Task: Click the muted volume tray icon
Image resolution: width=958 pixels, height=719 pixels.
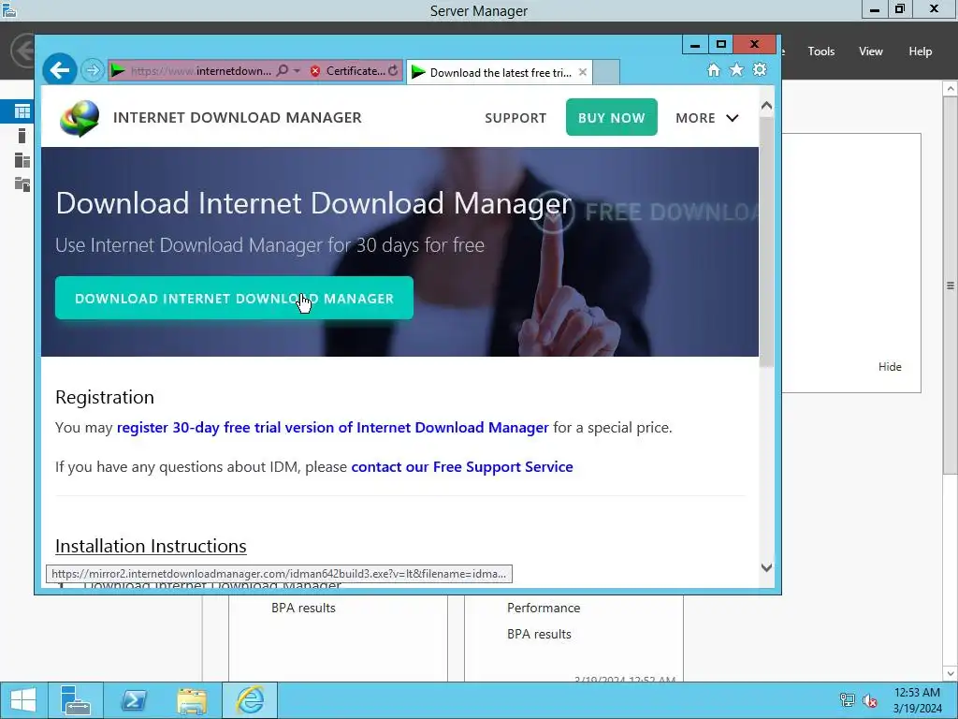Action: point(870,700)
